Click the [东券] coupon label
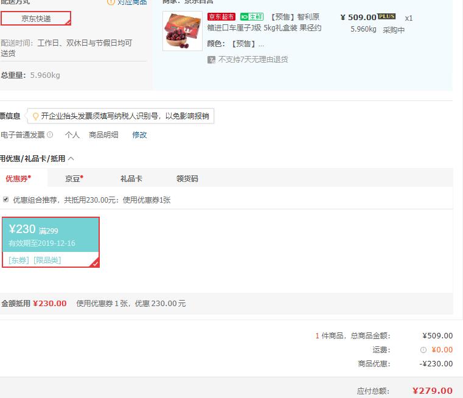 coord(19,260)
